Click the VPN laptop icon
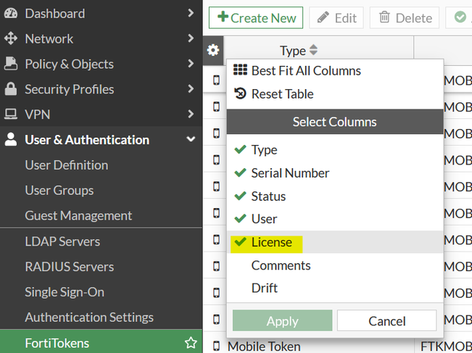 11,115
